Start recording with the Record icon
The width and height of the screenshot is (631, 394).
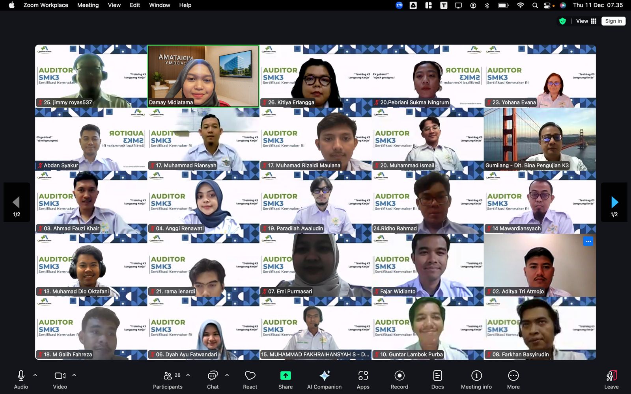pyautogui.click(x=399, y=376)
